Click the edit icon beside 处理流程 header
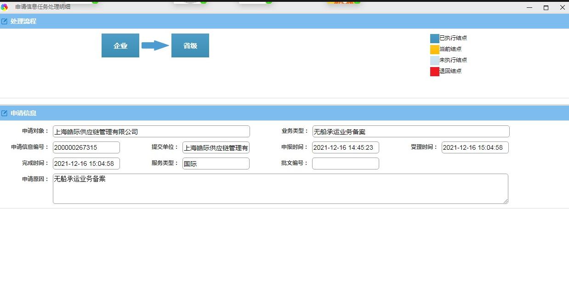This screenshot has height=282, width=569. 5,21
